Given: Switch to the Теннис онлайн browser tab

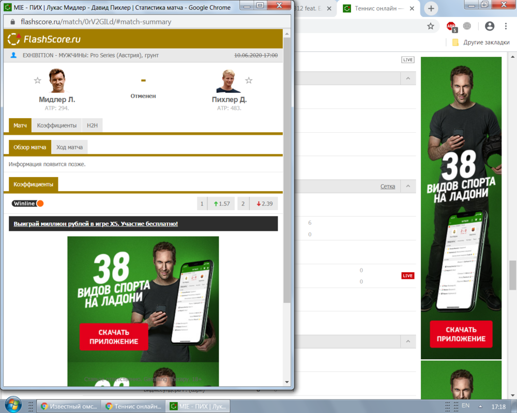Looking at the screenshot, I should point(379,9).
